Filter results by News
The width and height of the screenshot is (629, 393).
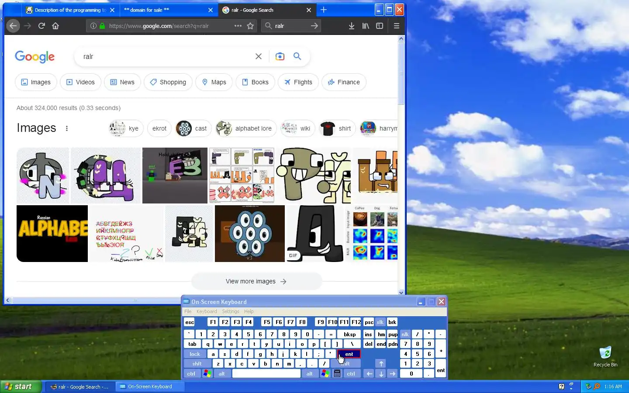(122, 82)
